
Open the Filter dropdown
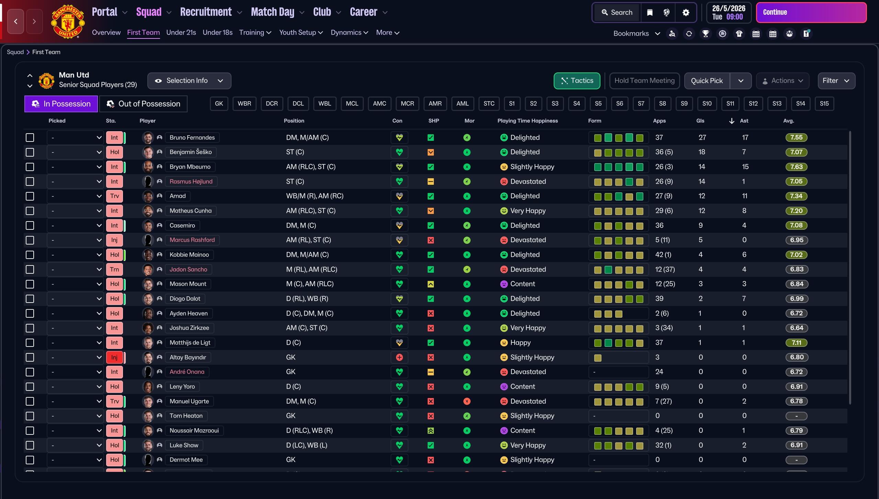[x=836, y=81]
